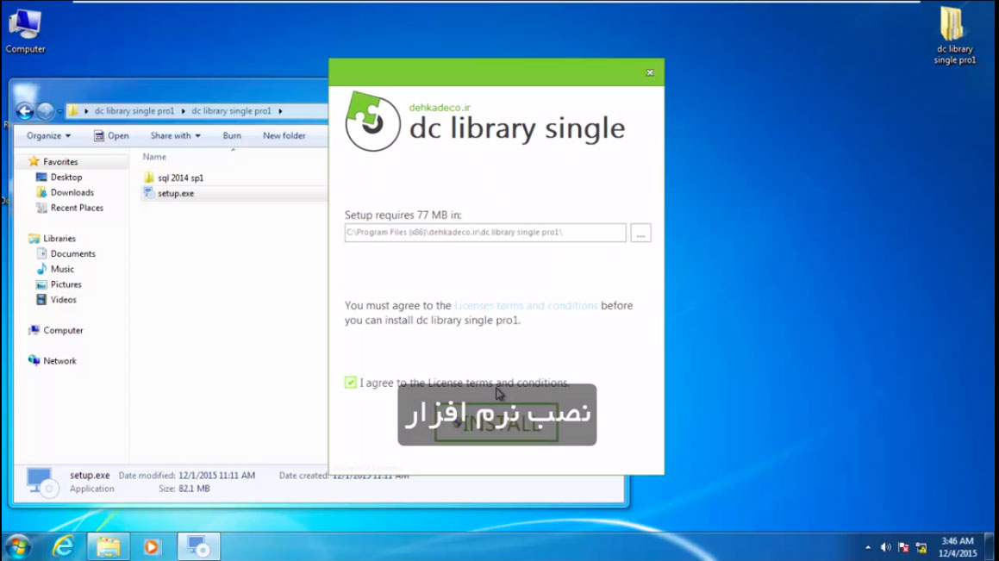999x561 pixels.
Task: Open dc library single pro1 desktop folder
Action: point(954,35)
